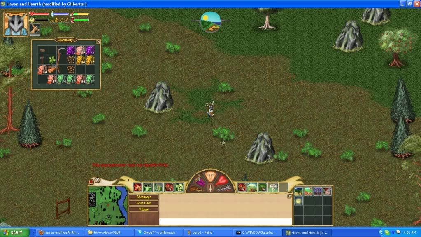Close the chat panel
Screen dimensions: 421x237
(289, 196)
